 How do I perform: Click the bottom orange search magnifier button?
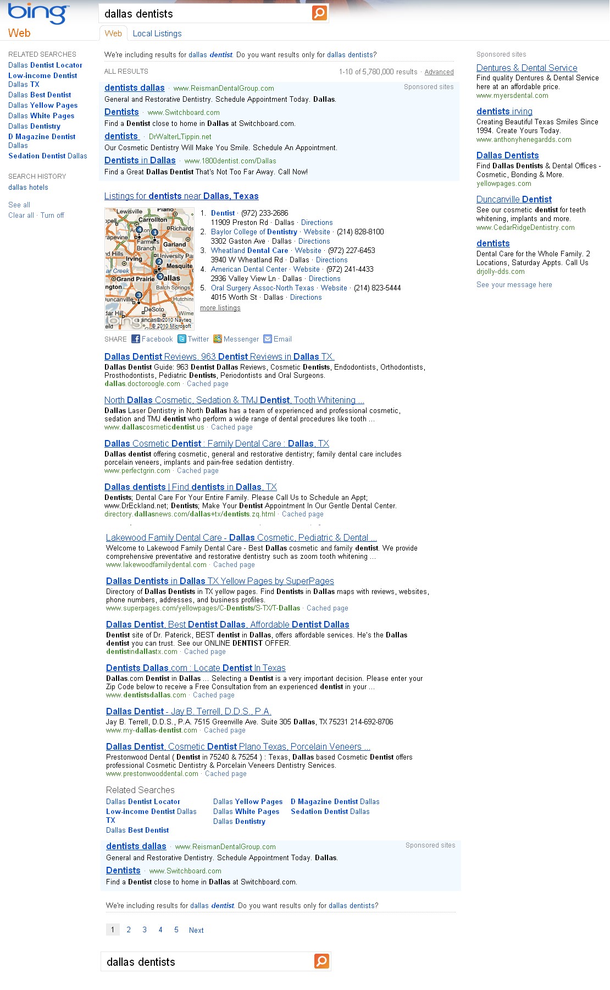pos(321,961)
